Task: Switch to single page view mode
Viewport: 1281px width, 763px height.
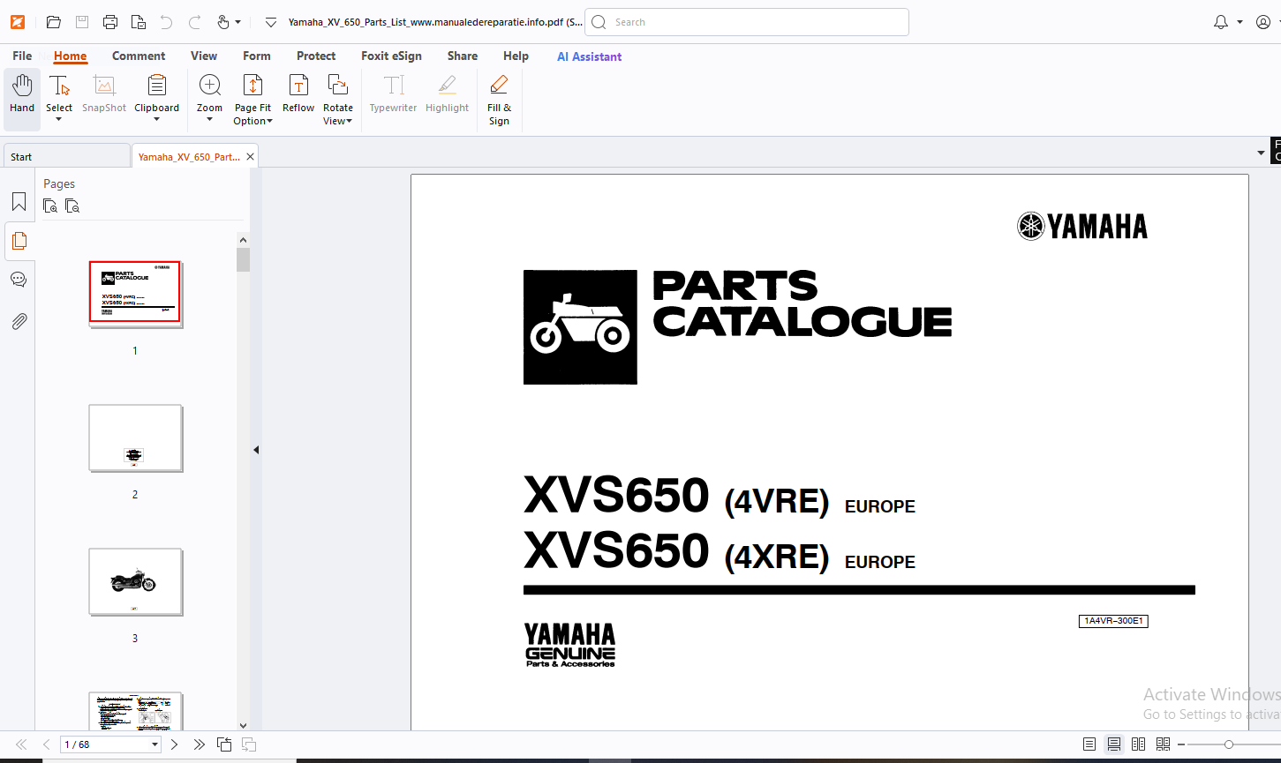Action: pos(1089,744)
